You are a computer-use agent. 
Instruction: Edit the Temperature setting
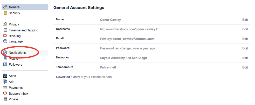[245, 67]
